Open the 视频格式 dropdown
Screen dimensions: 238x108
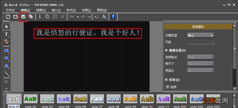click(x=200, y=57)
